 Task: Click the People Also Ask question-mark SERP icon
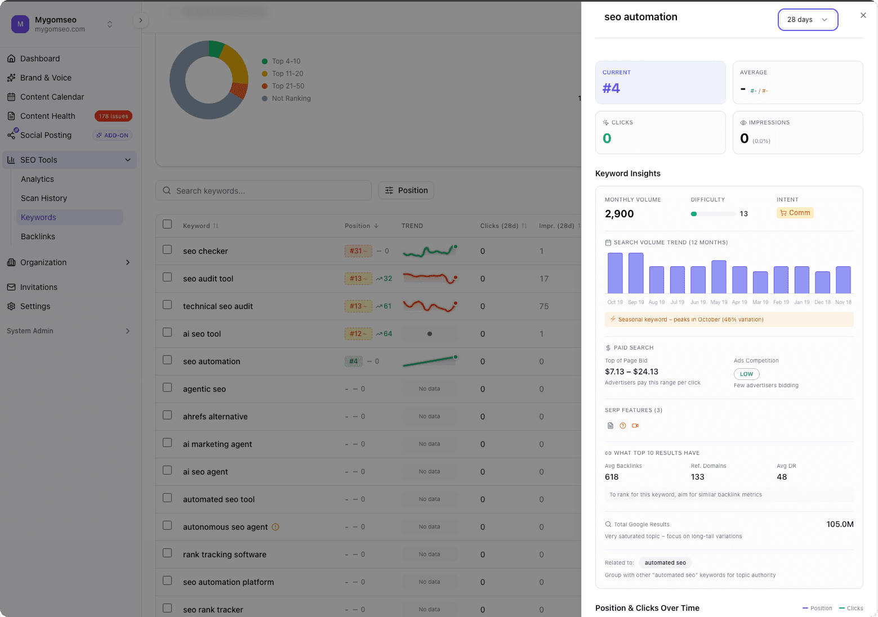(623, 426)
